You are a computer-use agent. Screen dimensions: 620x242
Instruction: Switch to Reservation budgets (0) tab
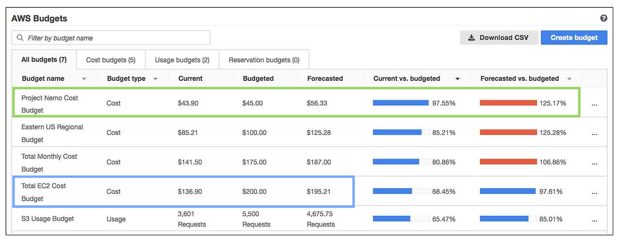point(264,60)
